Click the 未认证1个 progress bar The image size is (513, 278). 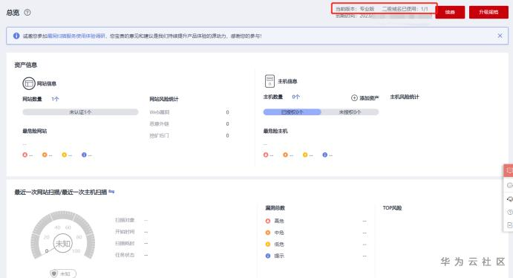click(80, 112)
